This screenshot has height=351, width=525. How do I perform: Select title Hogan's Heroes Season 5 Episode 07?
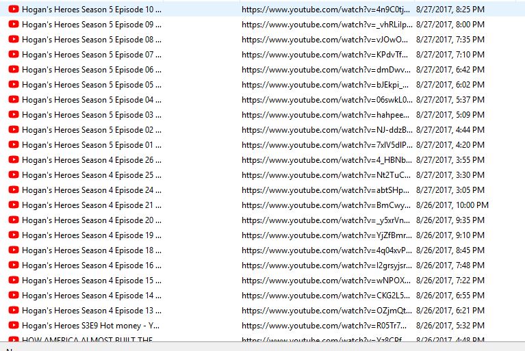pyautogui.click(x=92, y=55)
